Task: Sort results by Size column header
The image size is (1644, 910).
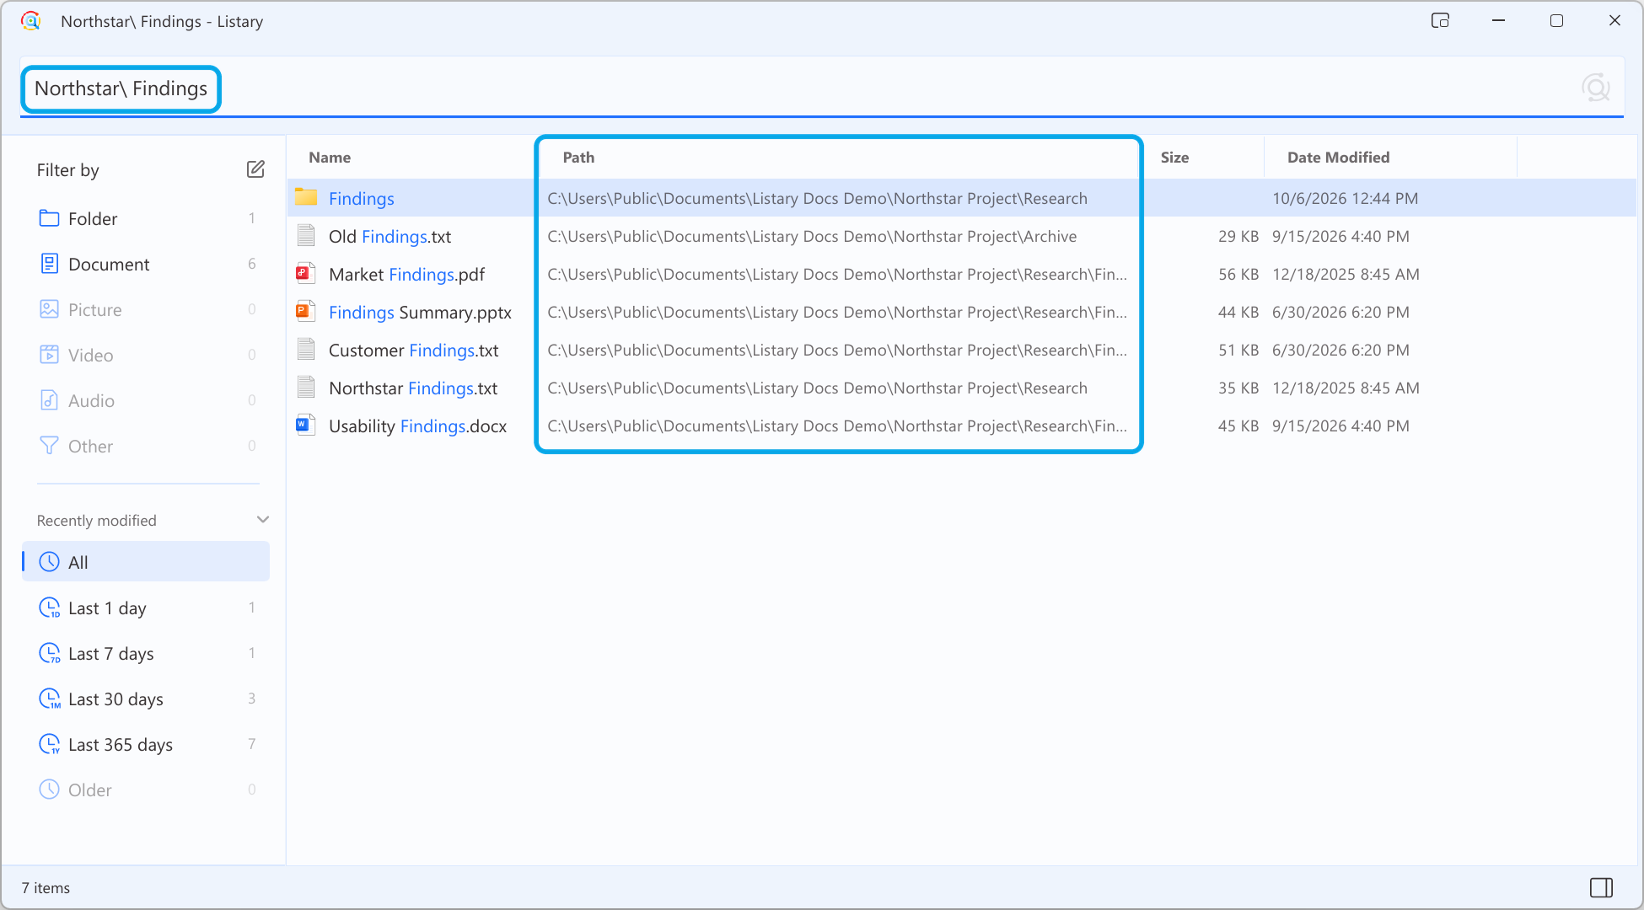Action: click(1174, 158)
